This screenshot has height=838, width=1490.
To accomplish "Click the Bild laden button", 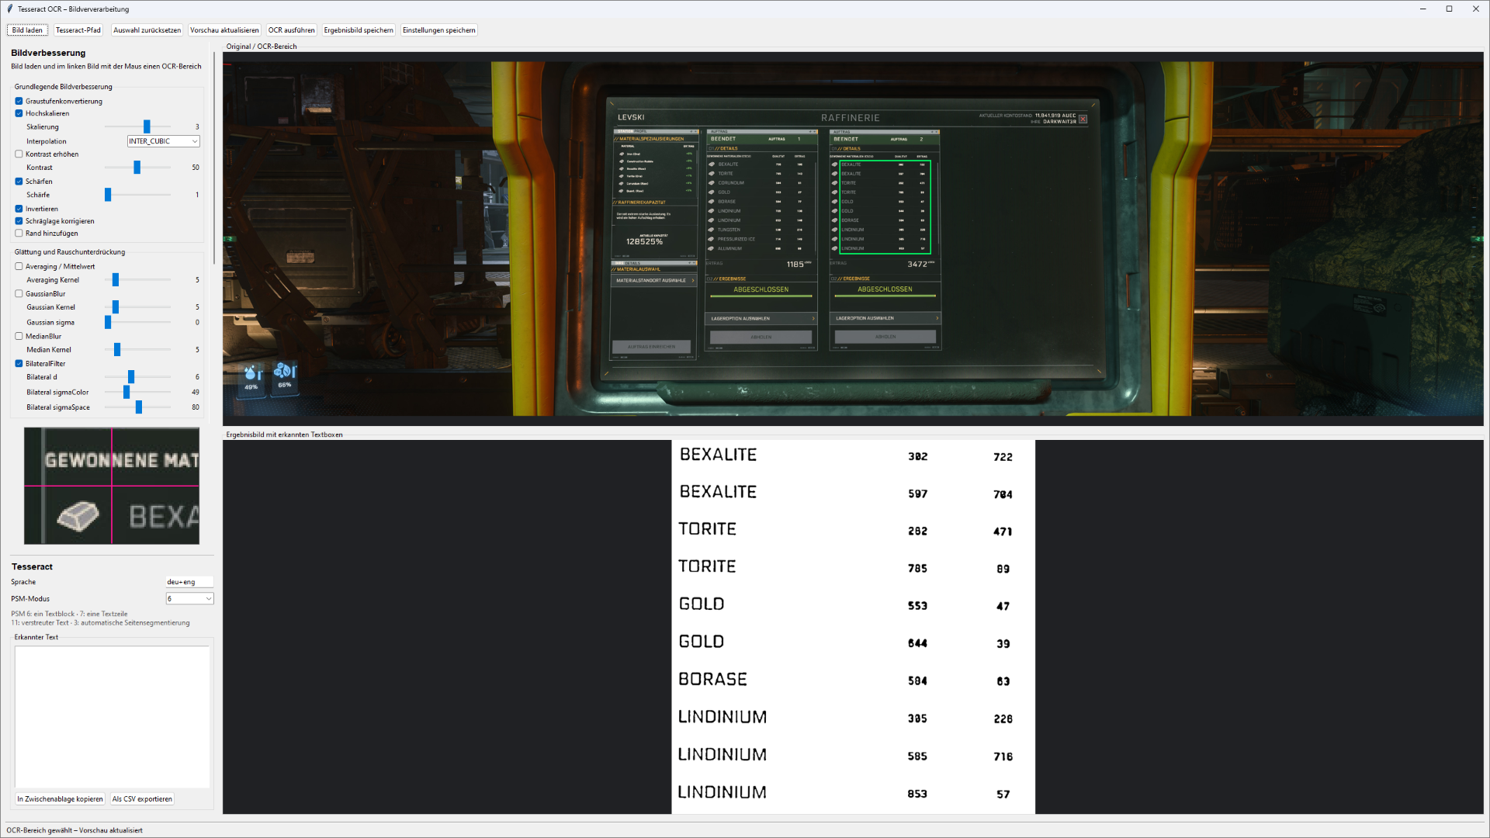I will 27,30.
